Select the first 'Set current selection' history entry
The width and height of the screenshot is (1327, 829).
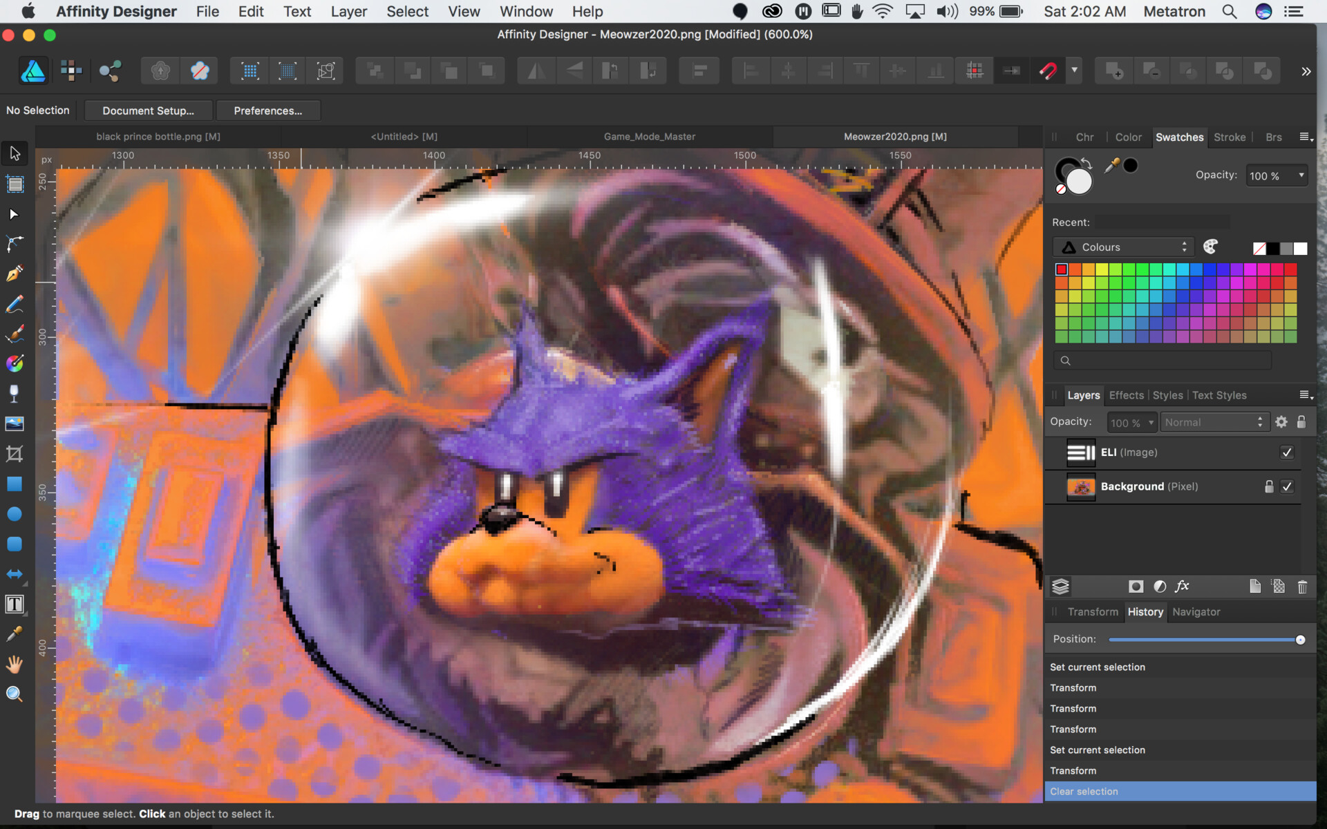coord(1098,667)
